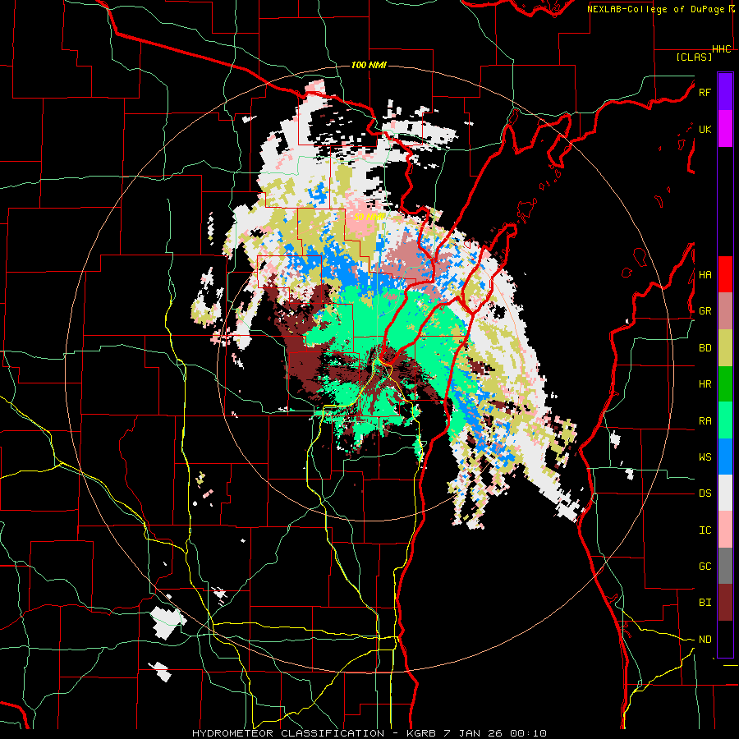Viewport: 739px width, 739px height.
Task: Select the BD olive legend color swatch
Action: (725, 347)
